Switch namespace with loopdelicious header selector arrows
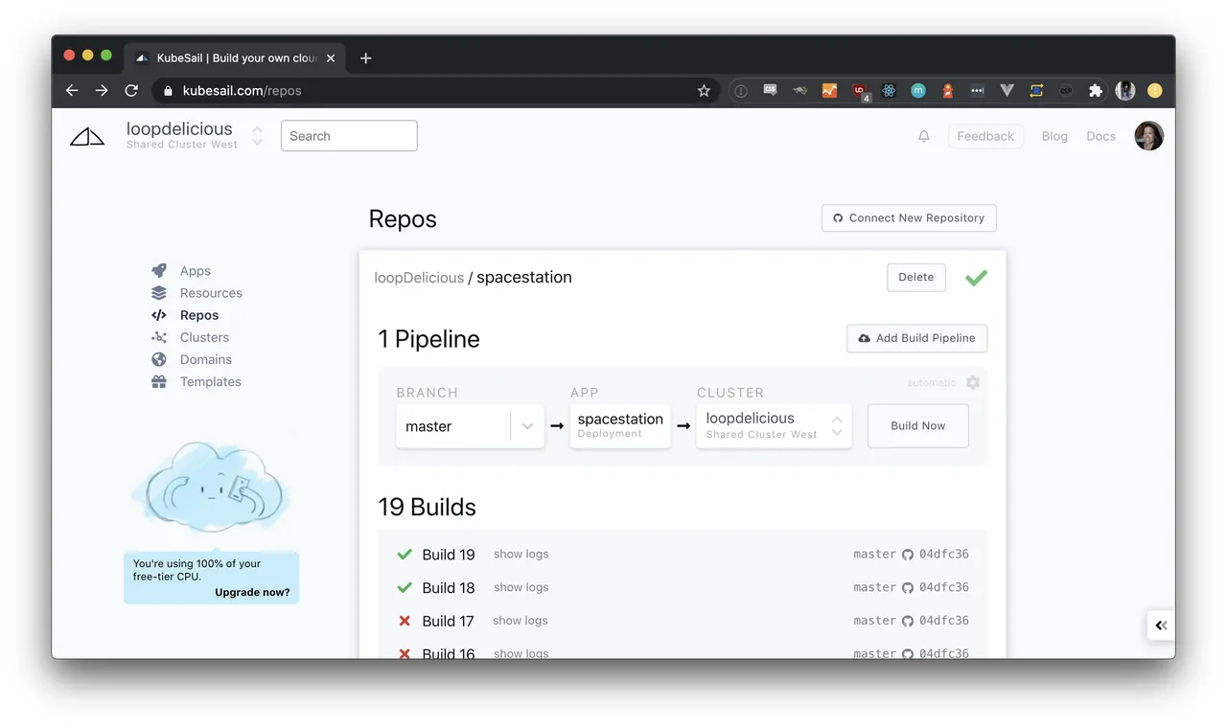The width and height of the screenshot is (1227, 727). point(257,136)
